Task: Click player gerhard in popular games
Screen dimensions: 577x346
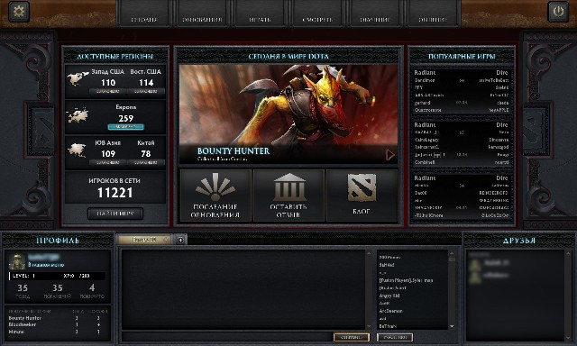Action: [422, 103]
